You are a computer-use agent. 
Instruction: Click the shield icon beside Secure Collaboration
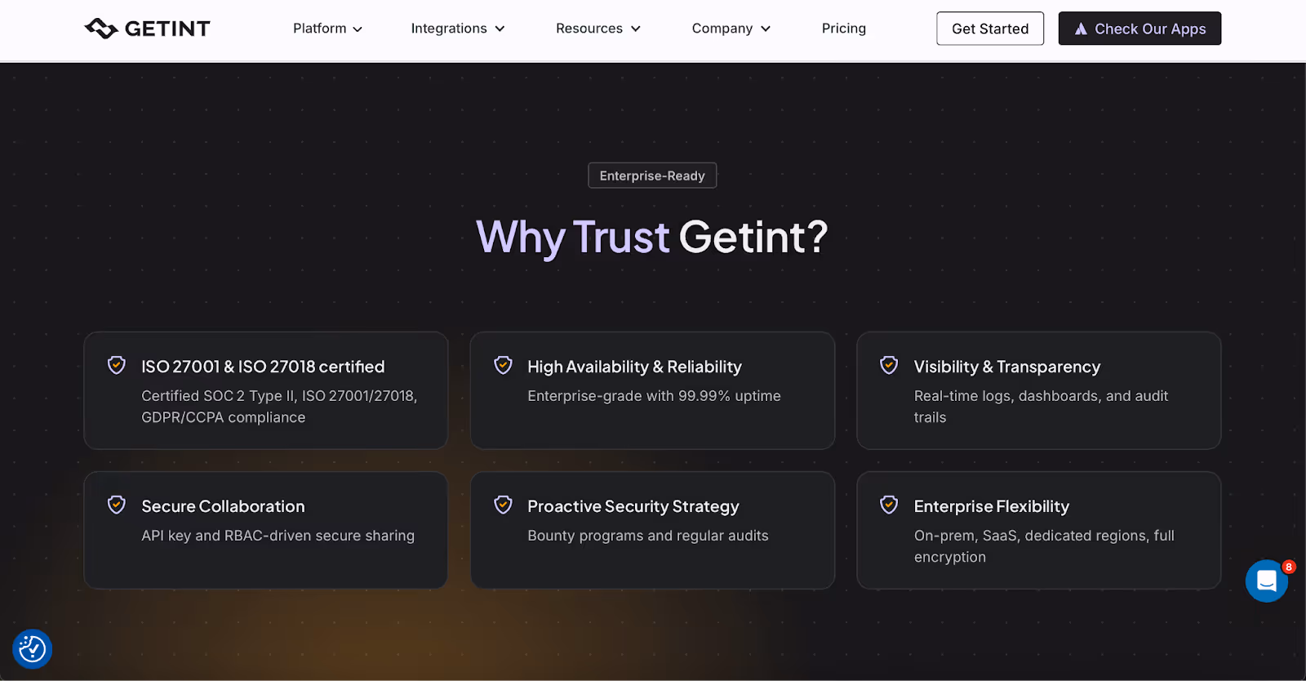[117, 505]
